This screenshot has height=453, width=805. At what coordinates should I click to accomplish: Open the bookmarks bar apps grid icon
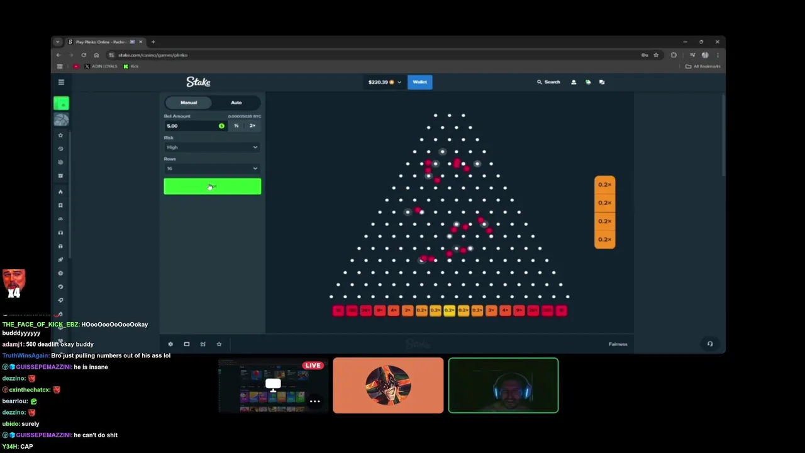[x=60, y=66]
